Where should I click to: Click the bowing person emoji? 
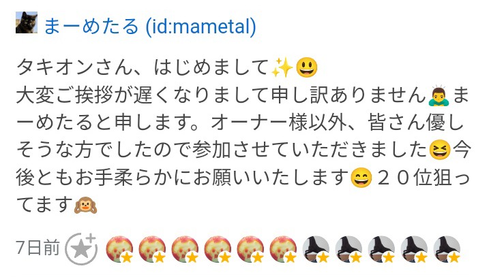438,95
